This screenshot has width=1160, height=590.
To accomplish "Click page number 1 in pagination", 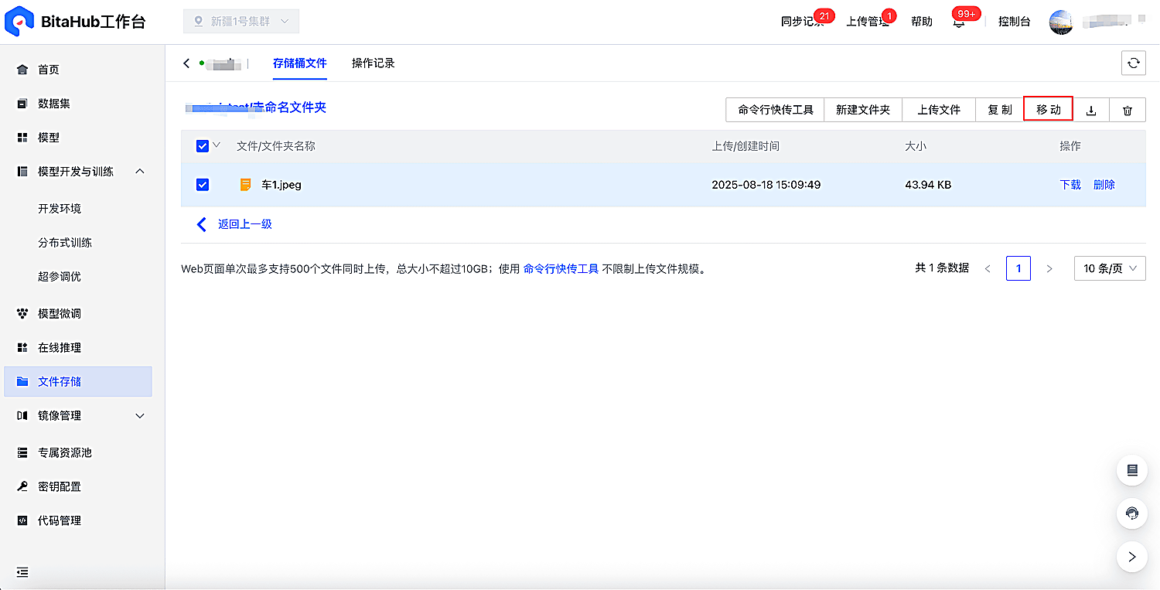I will pyautogui.click(x=1018, y=268).
